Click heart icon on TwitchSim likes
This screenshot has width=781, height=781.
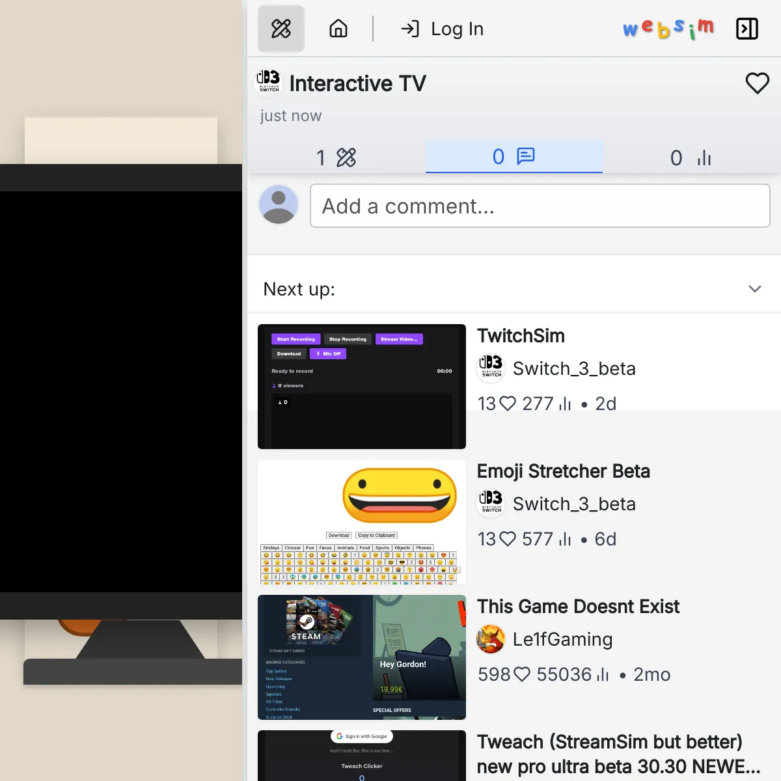508,404
